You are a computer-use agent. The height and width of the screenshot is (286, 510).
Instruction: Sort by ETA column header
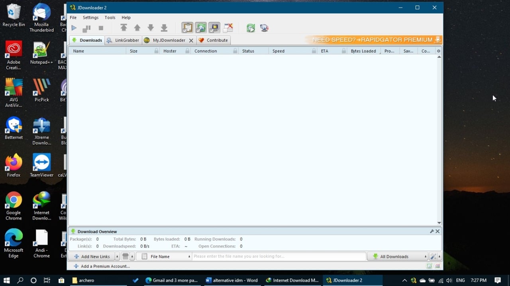coord(325,51)
